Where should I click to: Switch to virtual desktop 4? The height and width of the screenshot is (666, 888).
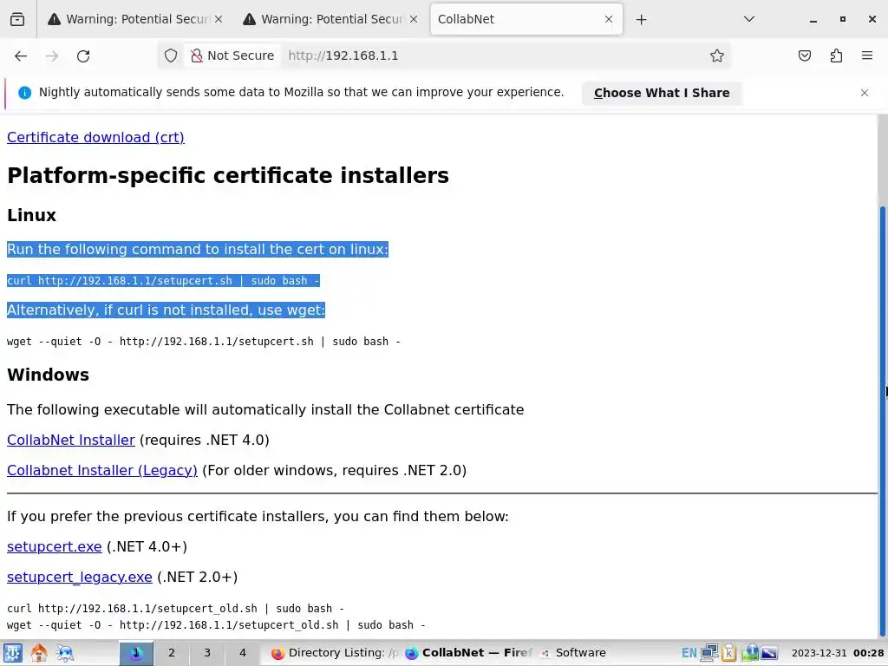pyautogui.click(x=243, y=653)
